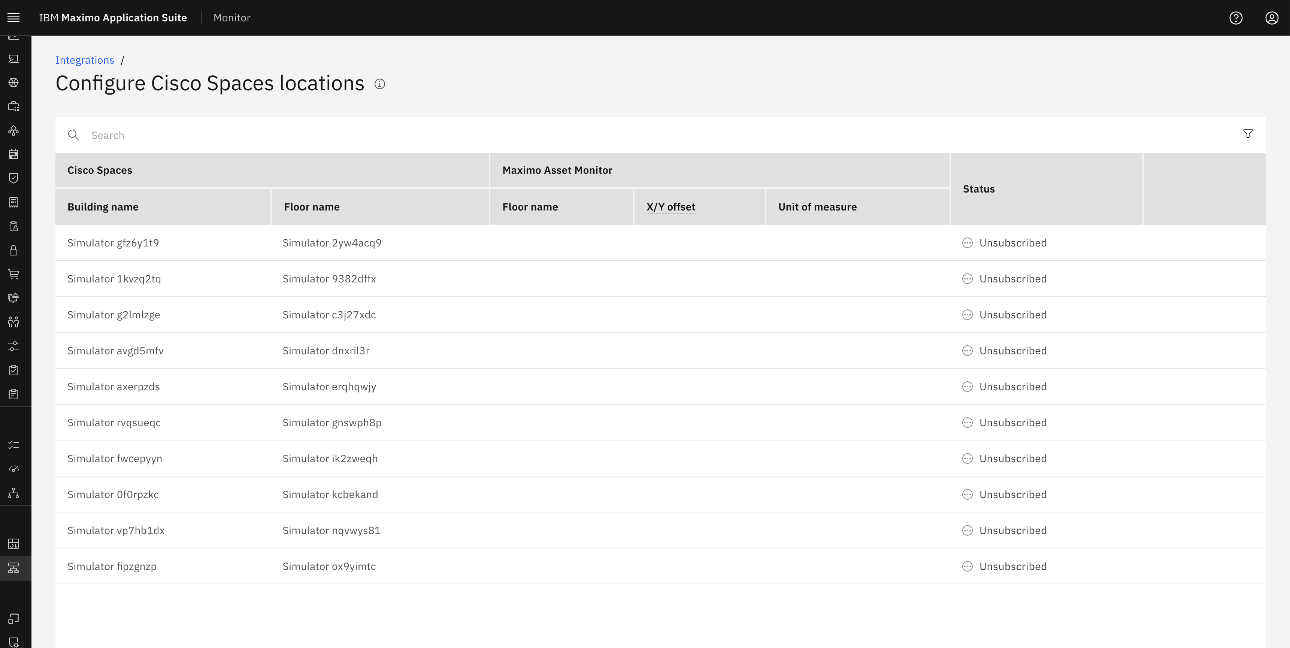This screenshot has width=1290, height=648.
Task: Select row Simulator 1kvzq2tq
Action: pos(660,279)
